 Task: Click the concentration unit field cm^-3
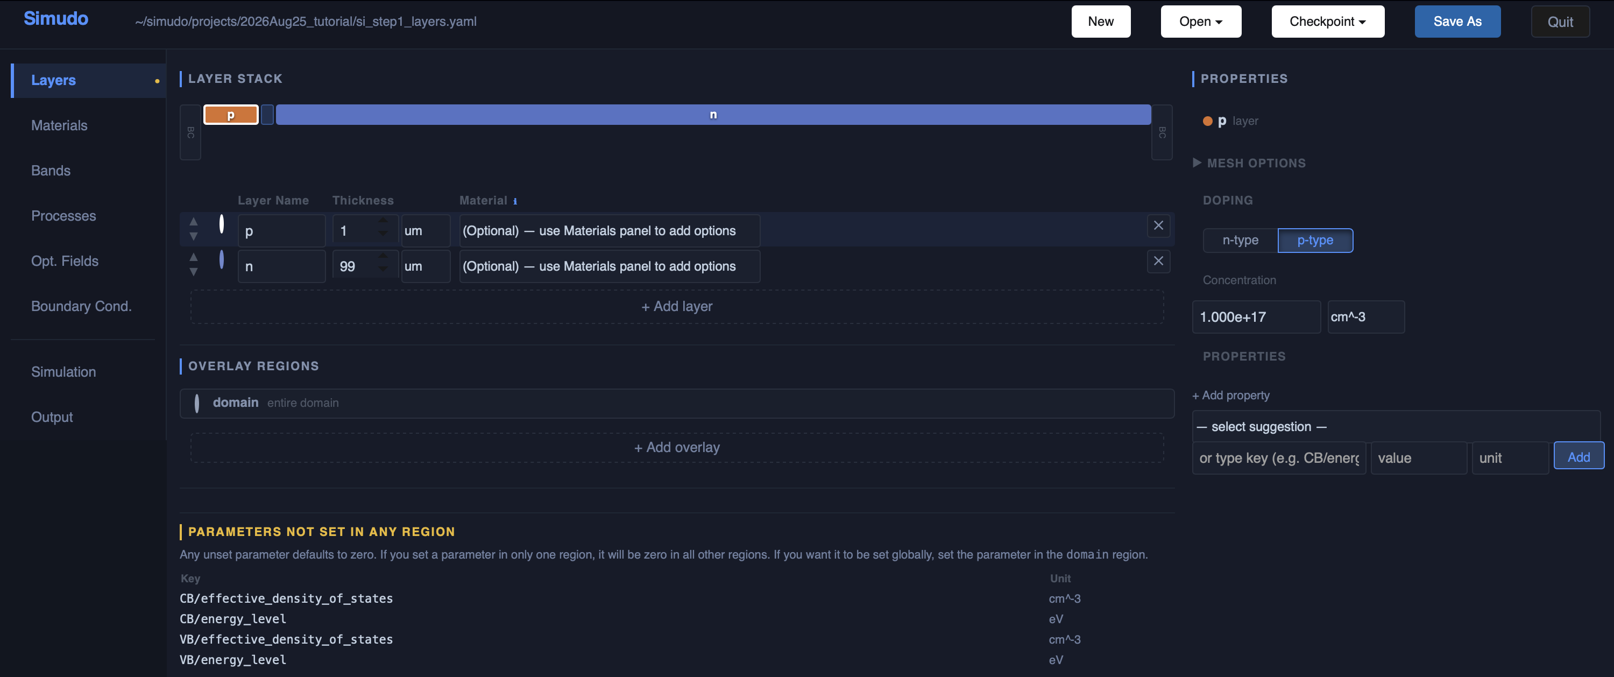[x=1365, y=317]
